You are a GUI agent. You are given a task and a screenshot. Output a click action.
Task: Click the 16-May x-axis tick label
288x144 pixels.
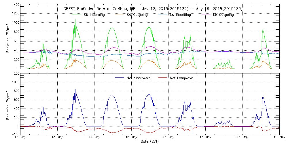[x=168, y=137]
